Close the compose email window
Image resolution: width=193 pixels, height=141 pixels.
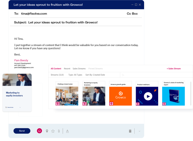tap(140, 5)
